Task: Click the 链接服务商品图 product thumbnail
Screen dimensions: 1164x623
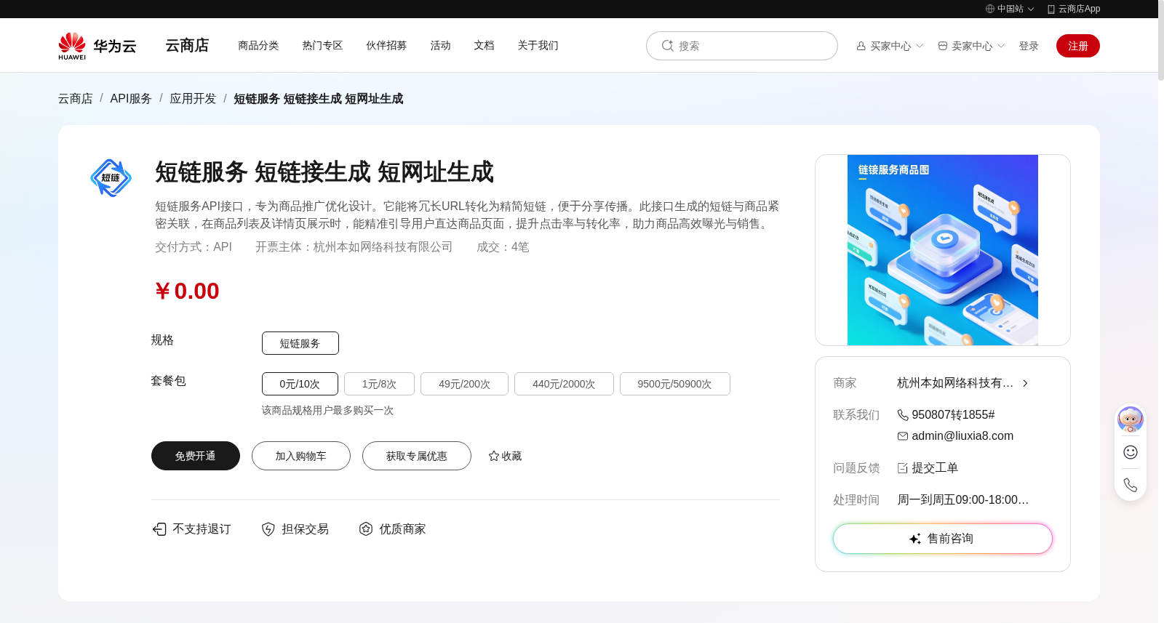Action: pyautogui.click(x=943, y=250)
